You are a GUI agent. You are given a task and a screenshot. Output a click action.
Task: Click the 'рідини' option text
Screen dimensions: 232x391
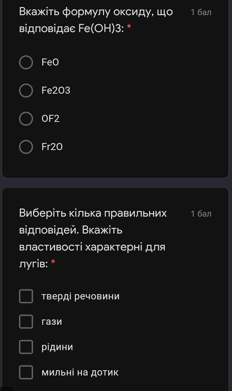click(57, 347)
